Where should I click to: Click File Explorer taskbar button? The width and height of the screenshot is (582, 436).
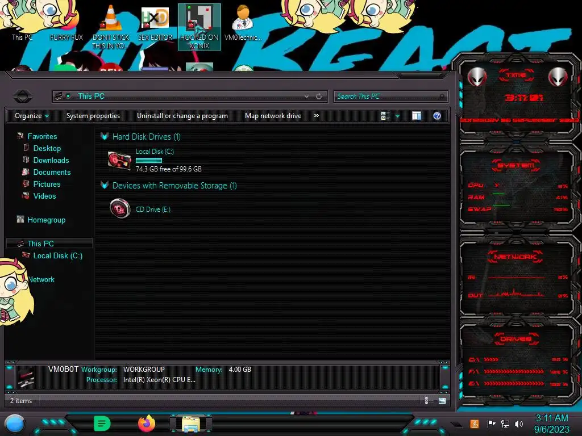[x=191, y=424]
